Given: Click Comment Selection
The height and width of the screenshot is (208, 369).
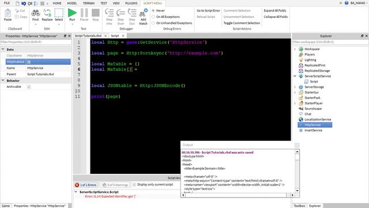Looking at the screenshot, I should point(237,10).
